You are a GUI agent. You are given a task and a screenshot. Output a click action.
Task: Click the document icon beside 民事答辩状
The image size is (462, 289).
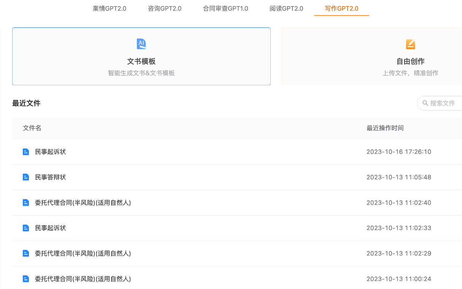[25, 177]
